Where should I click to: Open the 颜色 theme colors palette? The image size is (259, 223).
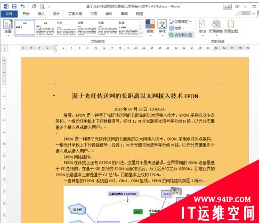[x=150, y=28]
